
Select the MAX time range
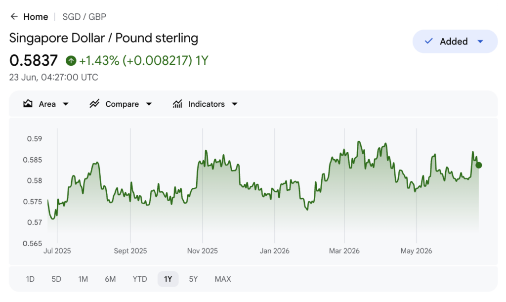coord(223,279)
